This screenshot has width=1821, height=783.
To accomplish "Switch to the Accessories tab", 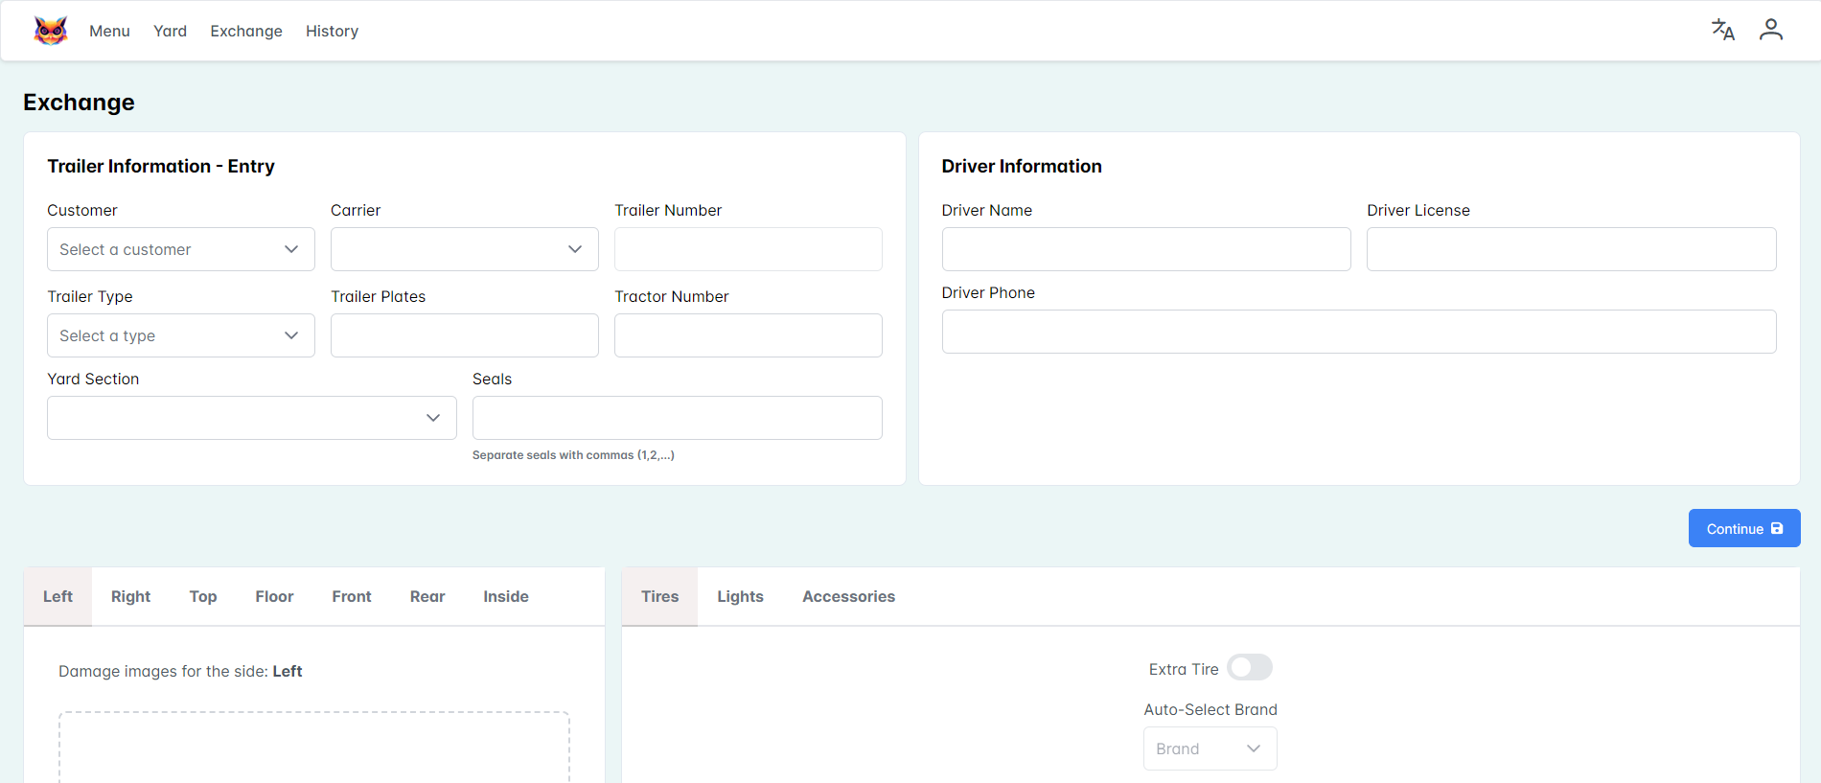I will click(x=848, y=596).
